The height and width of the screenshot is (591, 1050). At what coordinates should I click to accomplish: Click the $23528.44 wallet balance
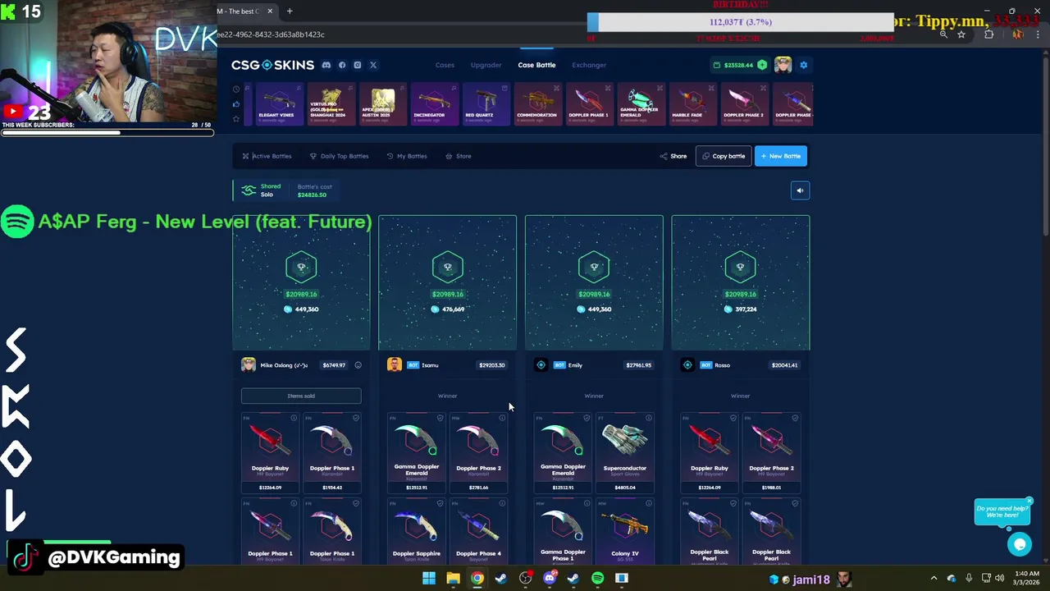(734, 65)
